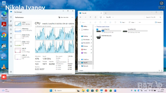Click Up arrow in File Explorer
Screen dimensions: 166x93
click(90, 17)
